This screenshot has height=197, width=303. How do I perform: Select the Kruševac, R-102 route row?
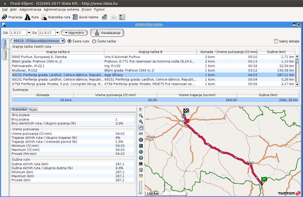(x=58, y=70)
